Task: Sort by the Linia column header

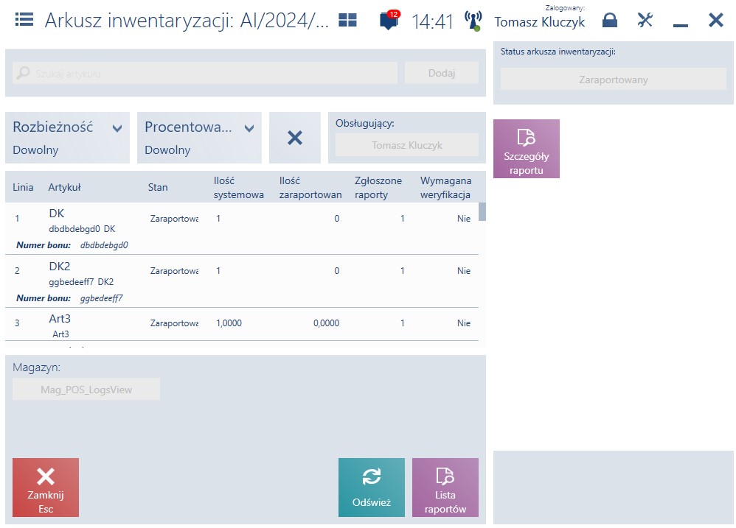Action: point(23,187)
